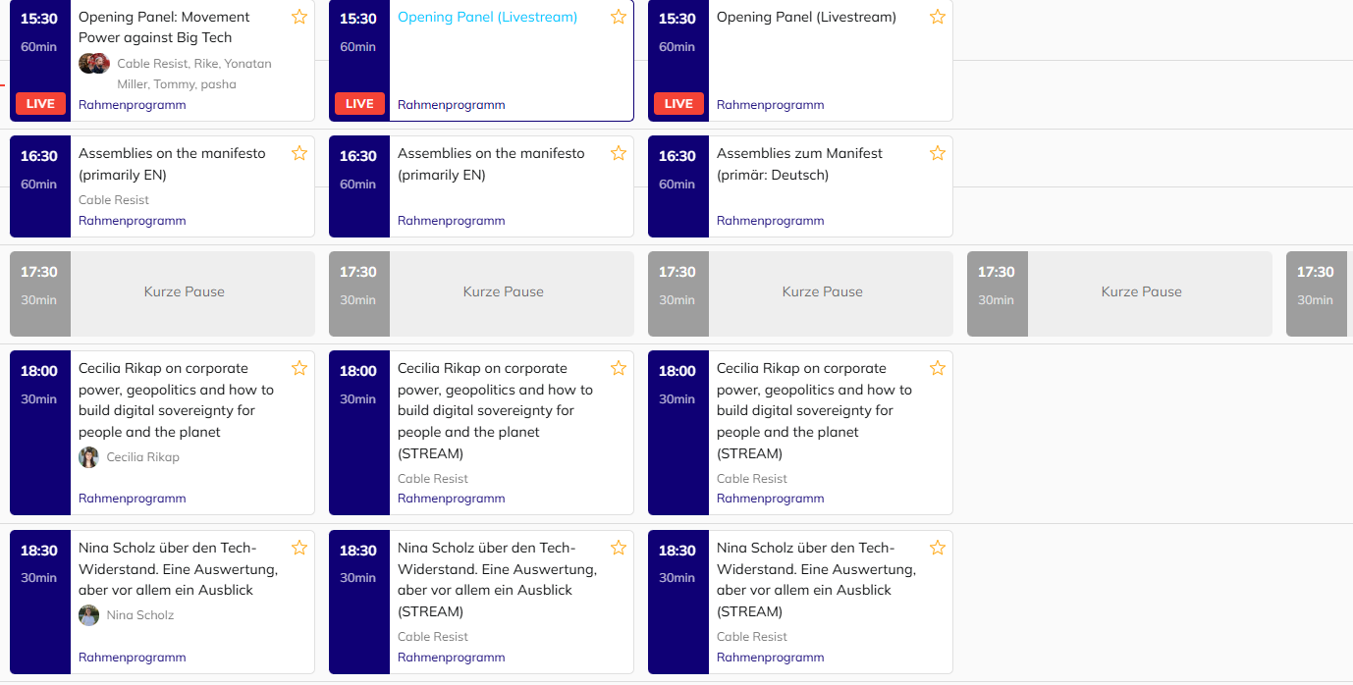The height and width of the screenshot is (685, 1353).
Task: Click Cecilia Rikap's speaker avatar
Action: (x=89, y=457)
